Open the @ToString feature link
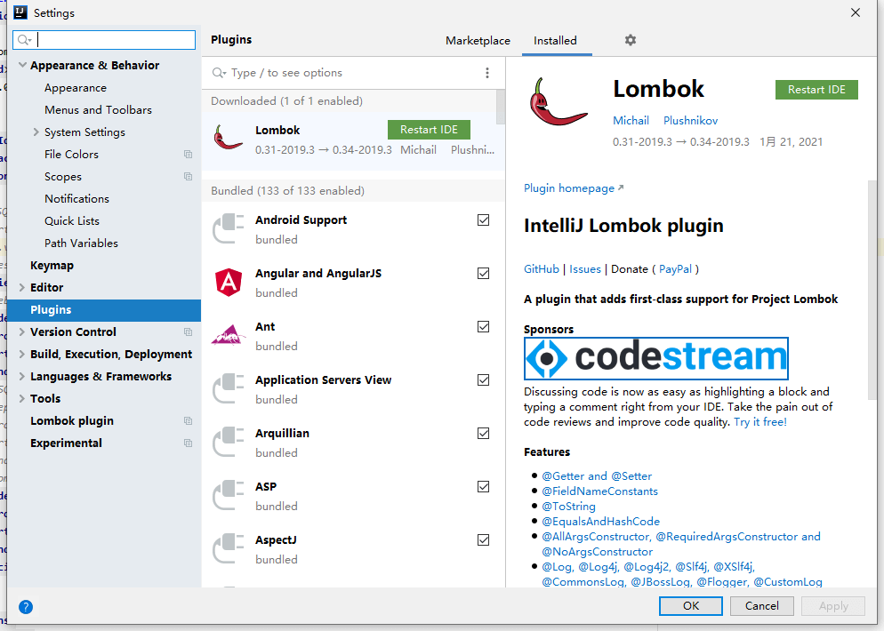This screenshot has height=631, width=884. [568, 507]
